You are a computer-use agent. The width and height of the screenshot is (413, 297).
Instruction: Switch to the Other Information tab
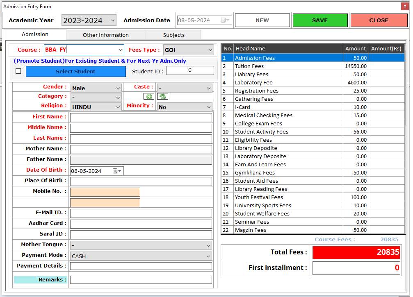(105, 35)
